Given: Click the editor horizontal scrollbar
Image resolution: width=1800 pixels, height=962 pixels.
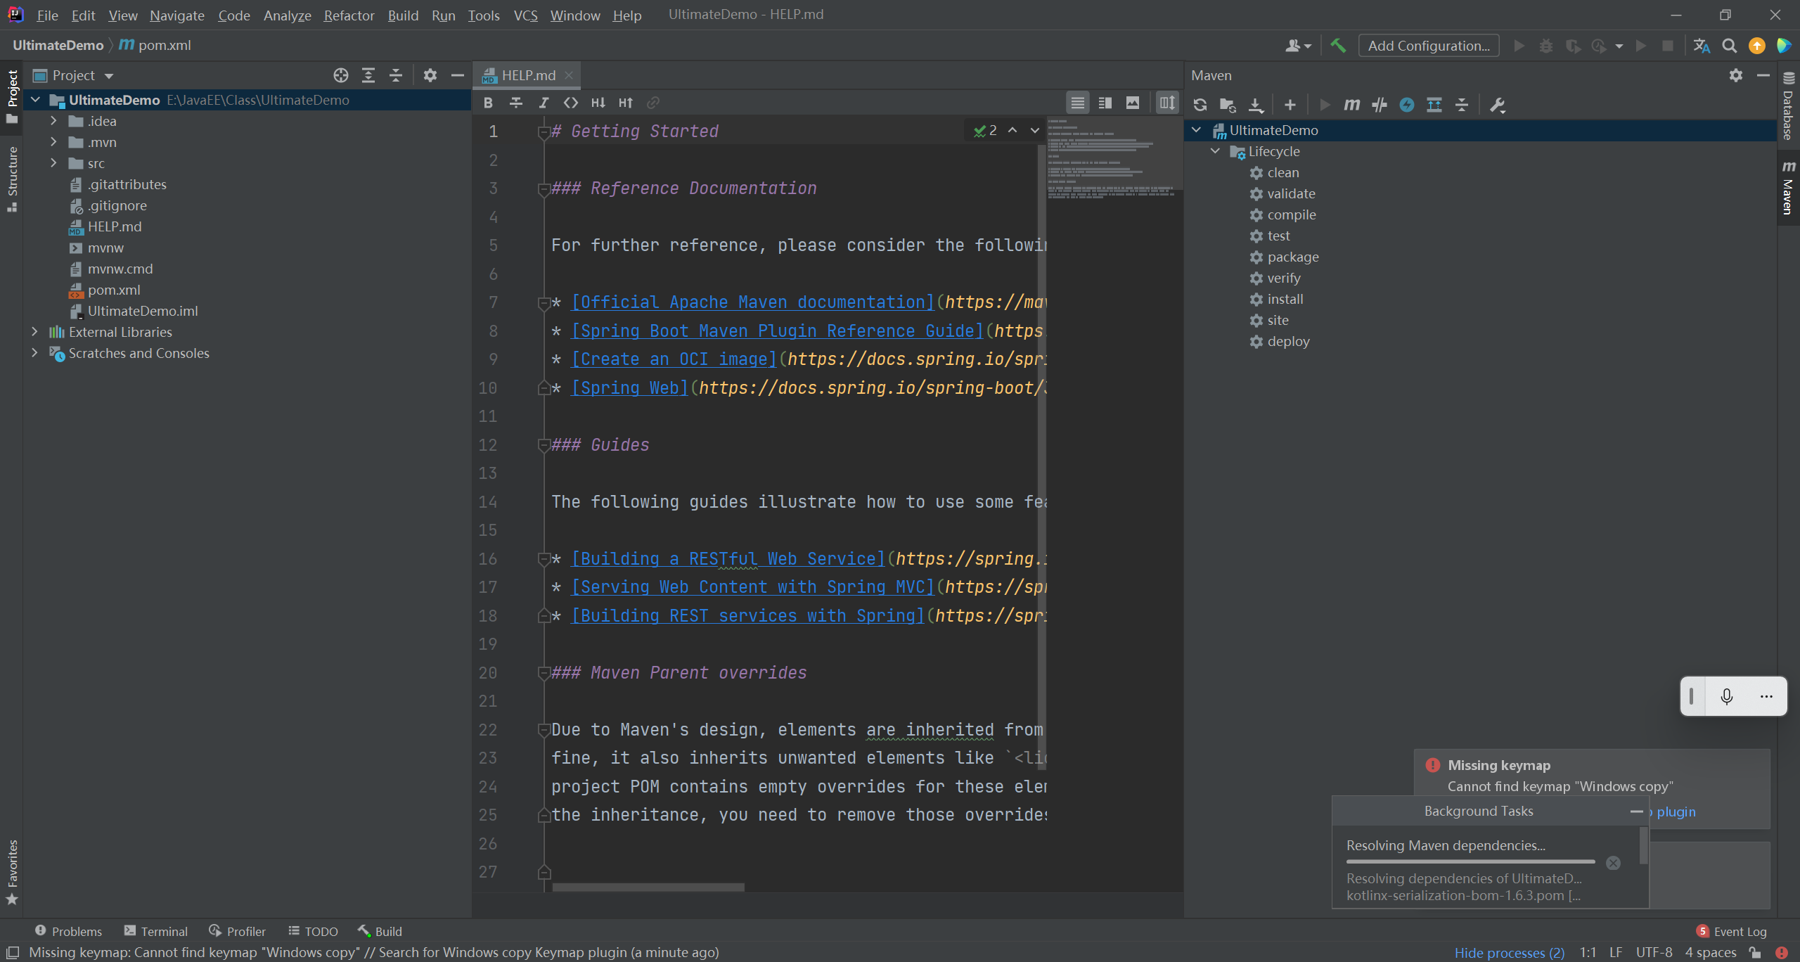Looking at the screenshot, I should point(648,887).
